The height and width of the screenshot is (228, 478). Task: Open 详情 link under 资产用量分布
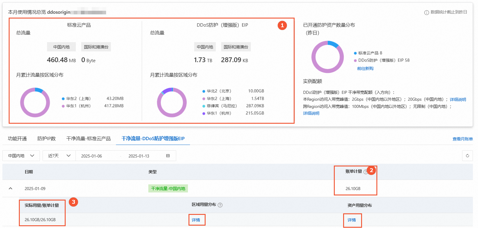click(x=352, y=220)
